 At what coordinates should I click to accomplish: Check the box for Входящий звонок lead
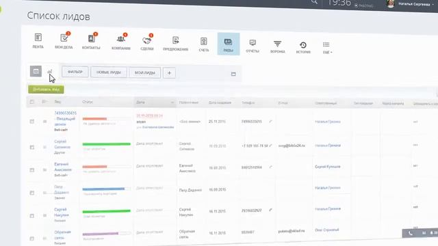[x=32, y=122]
